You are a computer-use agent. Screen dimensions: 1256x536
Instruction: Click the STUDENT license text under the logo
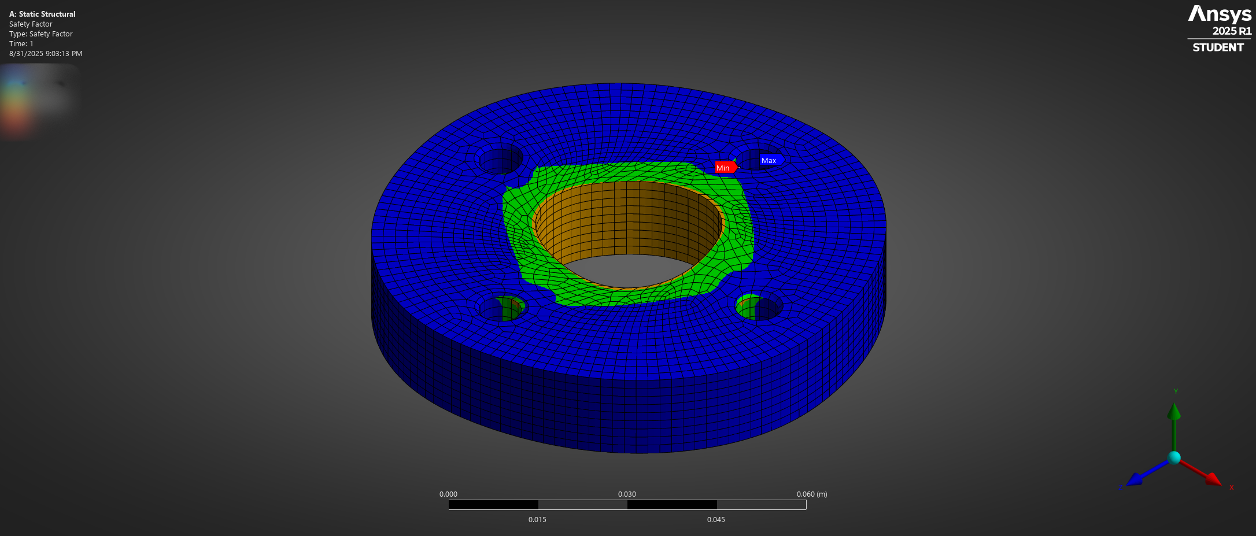pos(1218,47)
